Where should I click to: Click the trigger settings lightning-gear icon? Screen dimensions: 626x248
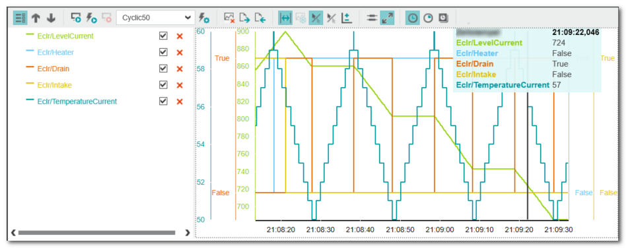tap(203, 18)
